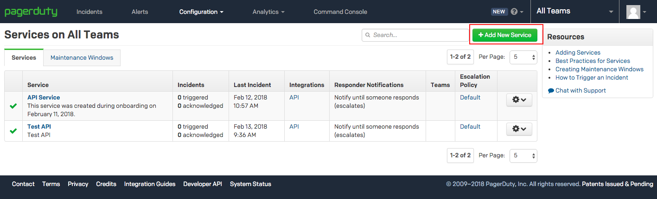Click the PagerDuty logo
657x199 pixels.
point(31,12)
